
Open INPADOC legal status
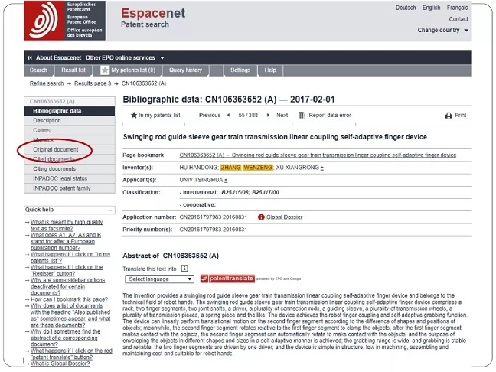click(70, 178)
